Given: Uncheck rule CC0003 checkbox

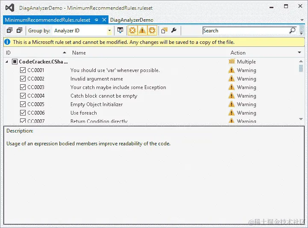Looking at the screenshot, I should click(23, 87).
